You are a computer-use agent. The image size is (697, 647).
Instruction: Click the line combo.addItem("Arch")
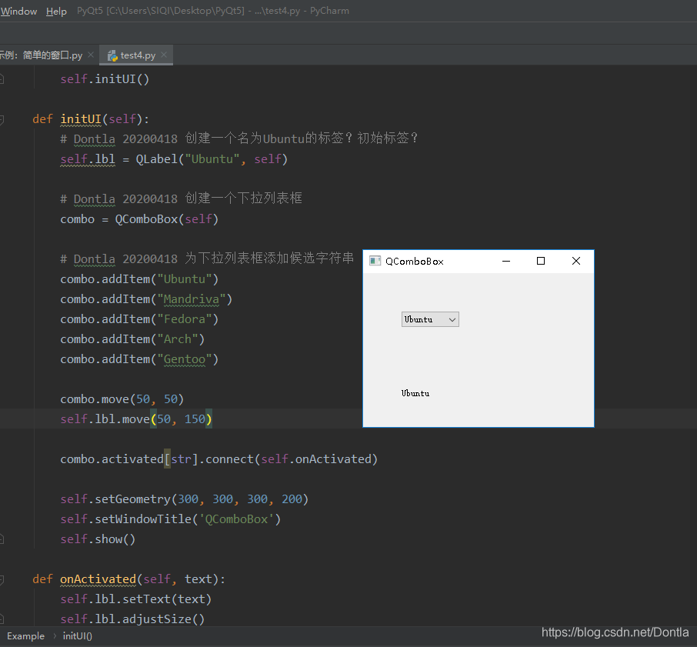click(x=132, y=339)
